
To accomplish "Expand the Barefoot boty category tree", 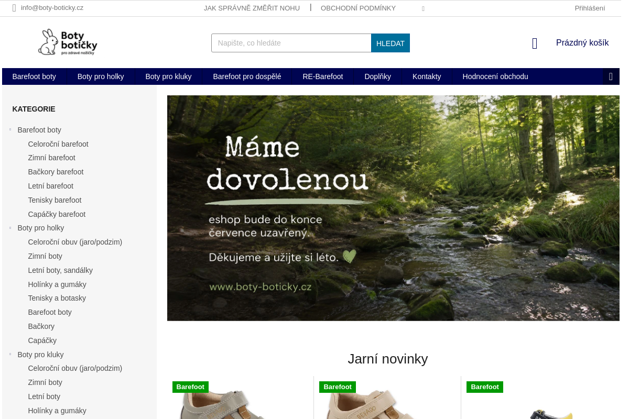I will coord(10,129).
